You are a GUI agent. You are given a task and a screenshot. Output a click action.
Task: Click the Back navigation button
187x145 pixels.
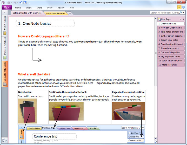9,3
